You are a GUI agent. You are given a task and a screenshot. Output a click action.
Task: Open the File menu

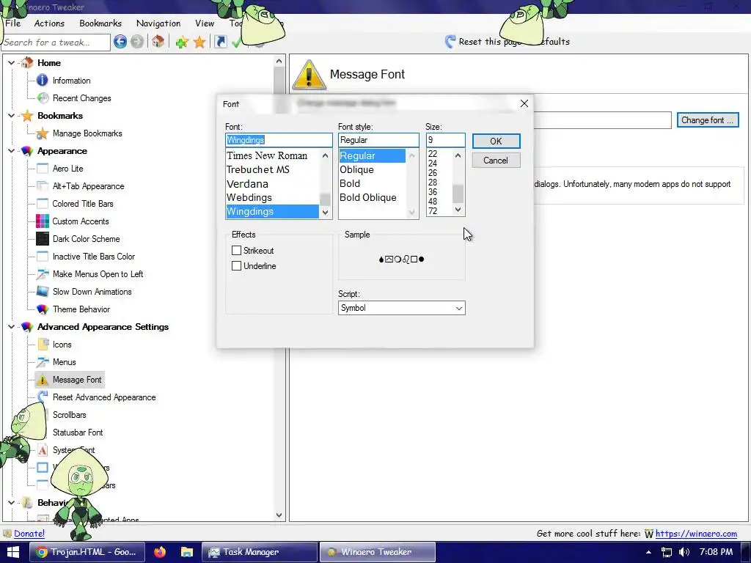coord(13,23)
